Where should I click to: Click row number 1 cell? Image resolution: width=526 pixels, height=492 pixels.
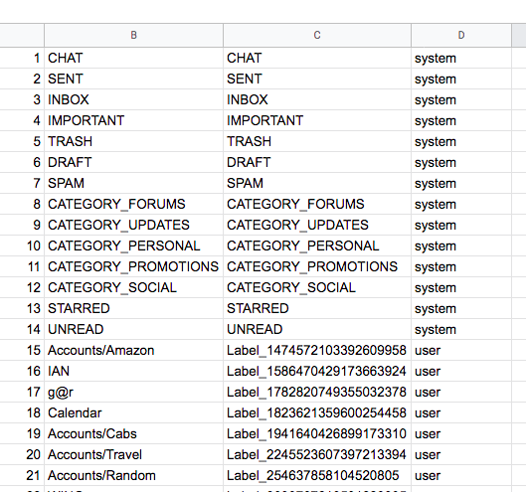tap(22, 58)
